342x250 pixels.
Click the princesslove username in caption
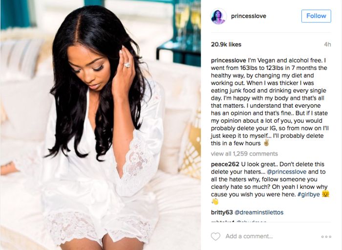[x=228, y=61]
